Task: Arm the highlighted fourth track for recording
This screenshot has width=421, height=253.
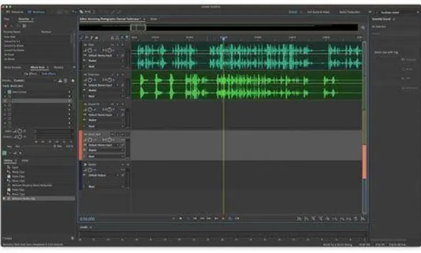Action: tap(123, 134)
